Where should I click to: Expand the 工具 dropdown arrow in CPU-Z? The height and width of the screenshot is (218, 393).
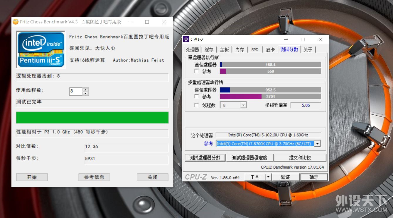point(268,177)
